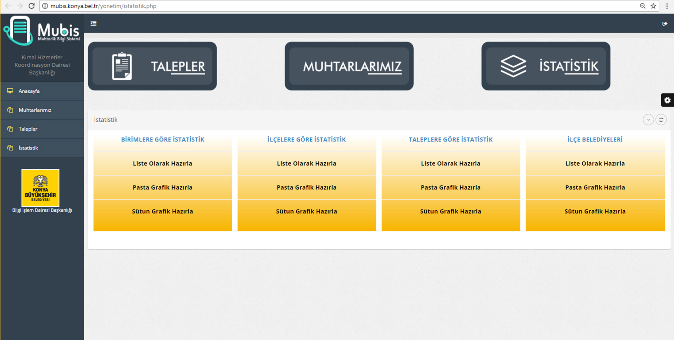Viewport: 674px width, 340px height.
Task: Open the İSTATİSTİK large tile
Action: tap(546, 66)
